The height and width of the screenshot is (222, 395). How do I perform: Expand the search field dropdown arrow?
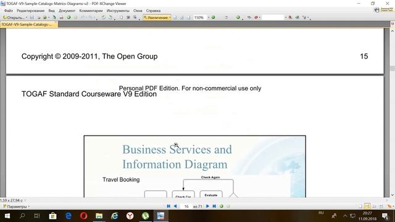(286, 17)
